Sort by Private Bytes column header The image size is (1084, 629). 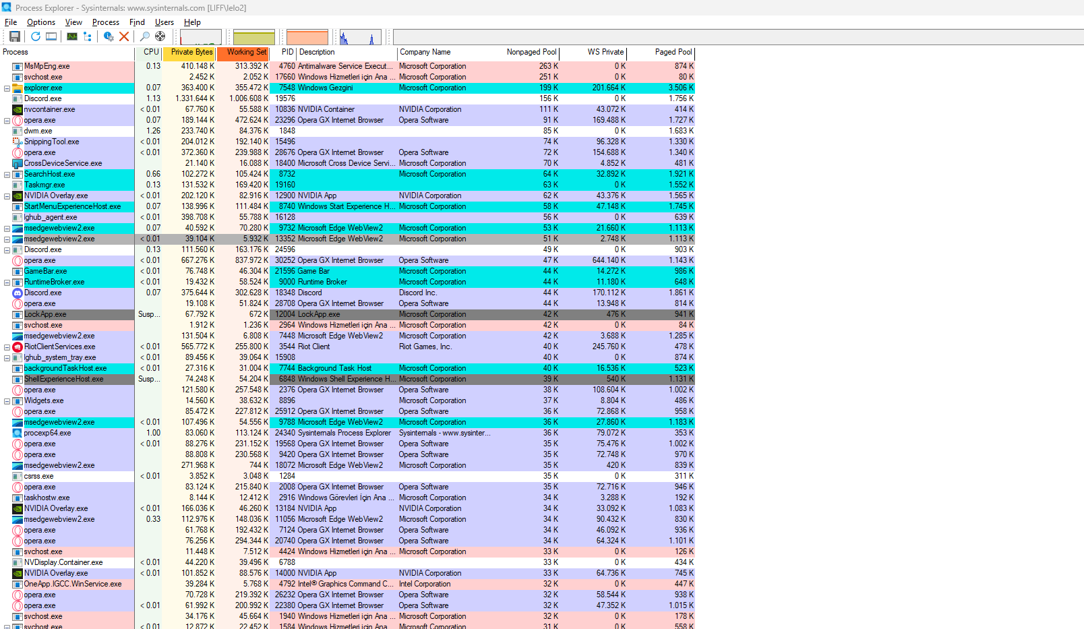coord(189,52)
